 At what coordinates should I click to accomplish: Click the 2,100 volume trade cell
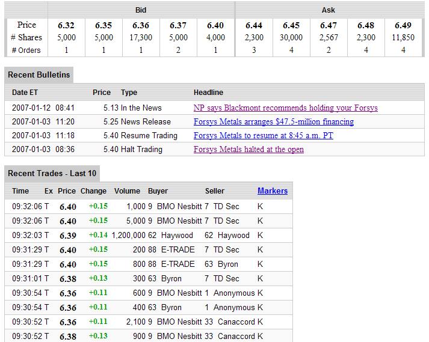pos(136,322)
